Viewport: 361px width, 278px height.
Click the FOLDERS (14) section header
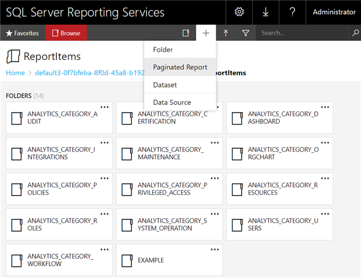(25, 96)
